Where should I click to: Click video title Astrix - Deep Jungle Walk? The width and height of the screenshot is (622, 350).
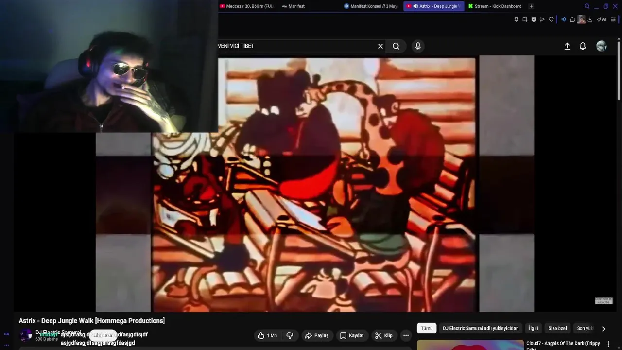click(92, 321)
